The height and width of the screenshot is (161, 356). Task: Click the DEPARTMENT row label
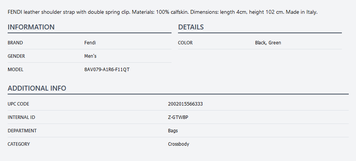(x=22, y=131)
